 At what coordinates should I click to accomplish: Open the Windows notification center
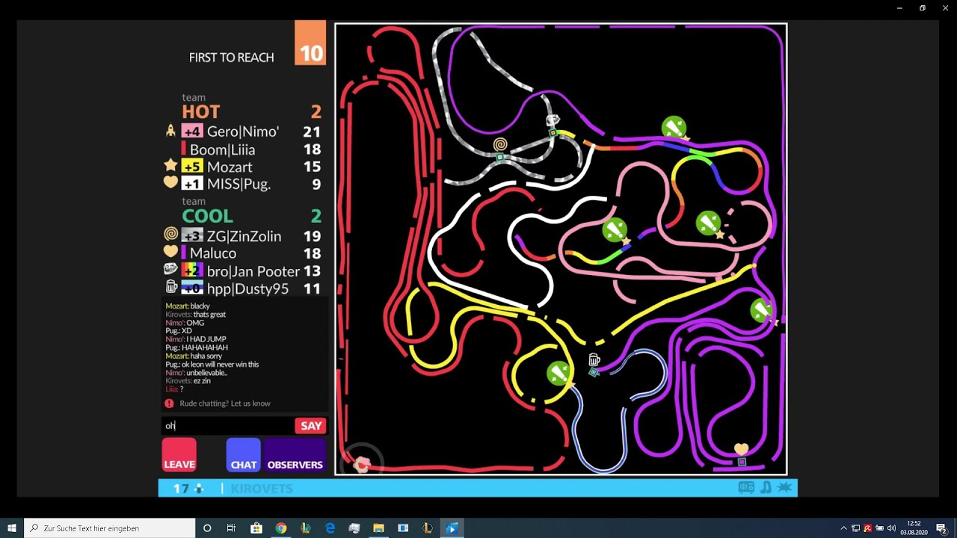coord(941,528)
